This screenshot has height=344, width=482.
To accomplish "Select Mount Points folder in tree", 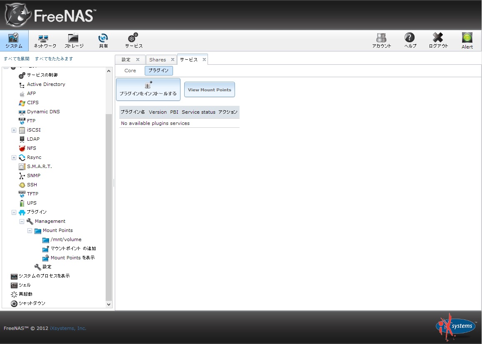I will (57, 231).
